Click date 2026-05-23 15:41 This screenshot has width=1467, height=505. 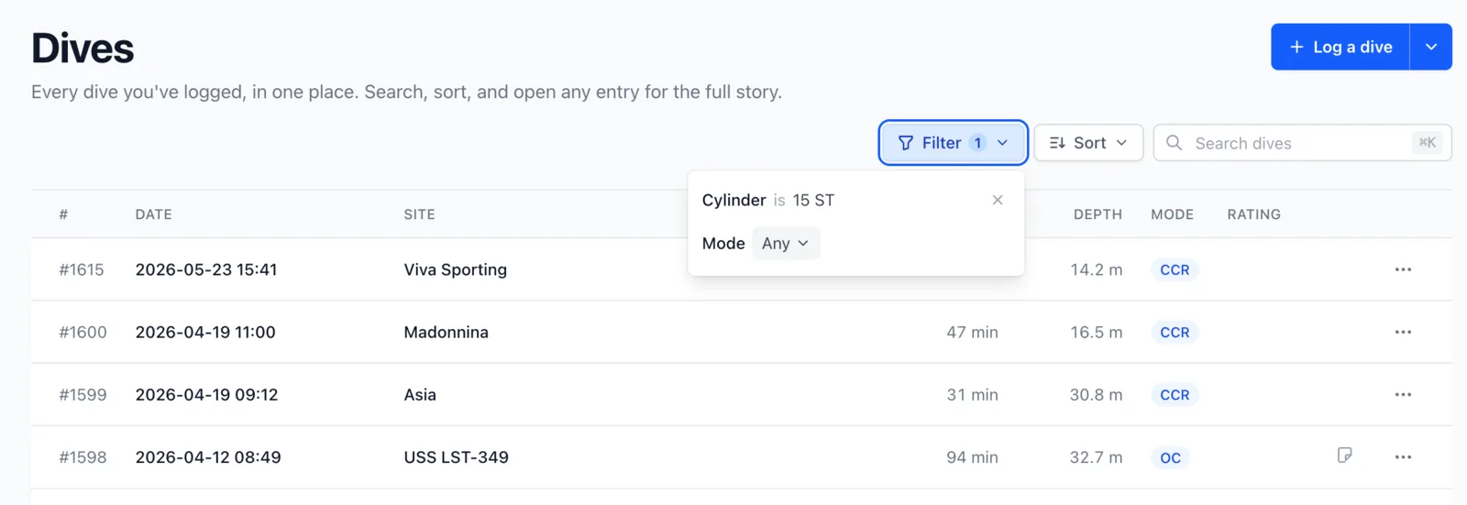[x=206, y=269]
